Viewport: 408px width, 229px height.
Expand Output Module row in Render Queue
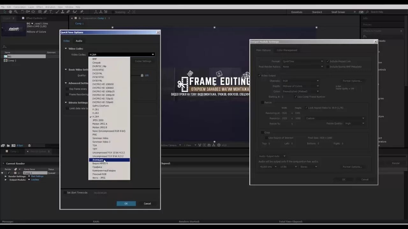point(6,180)
